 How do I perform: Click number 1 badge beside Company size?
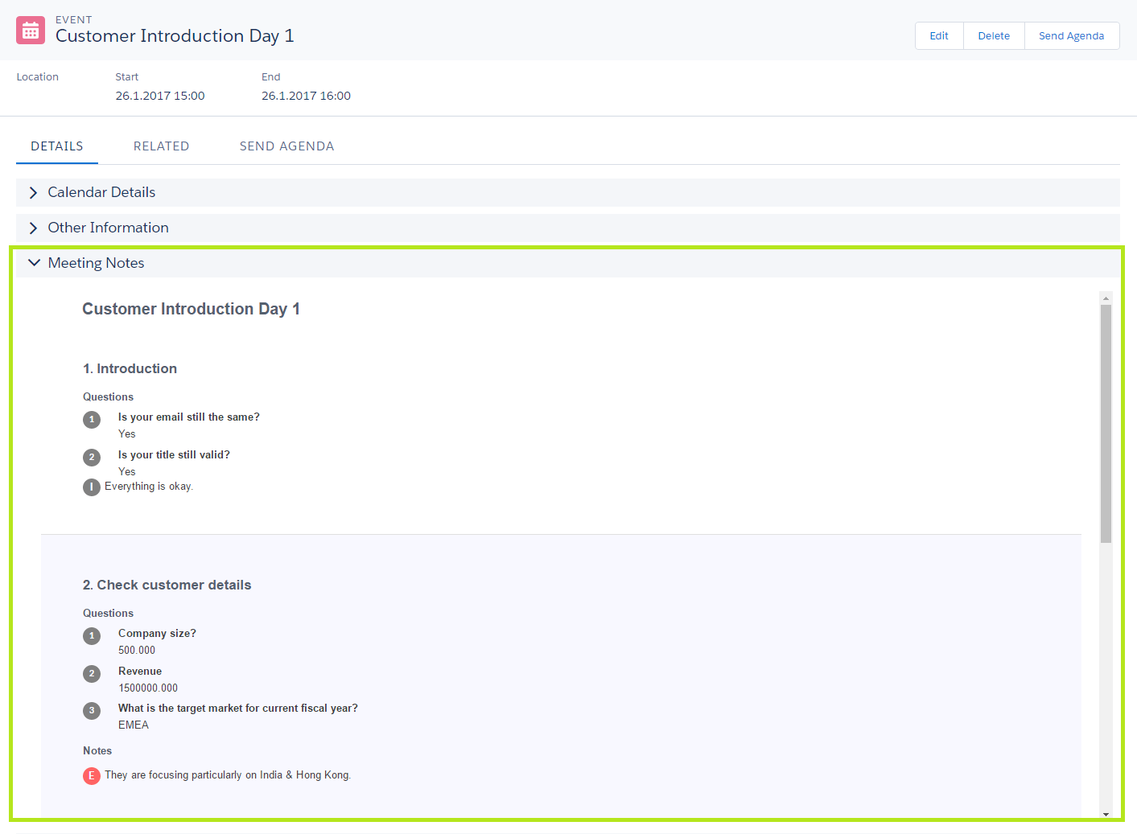click(92, 635)
